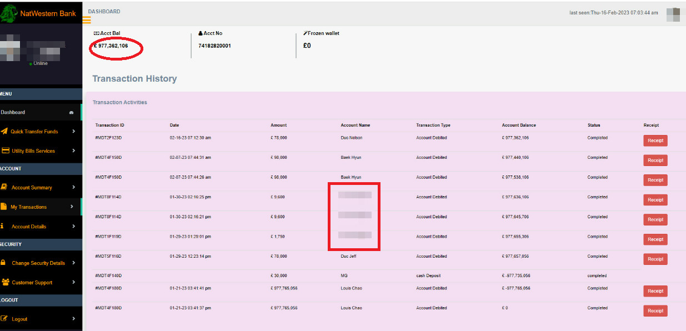The height and width of the screenshot is (331, 686).
Task: Click the NatWestern Bank lion logo
Action: coord(8,13)
